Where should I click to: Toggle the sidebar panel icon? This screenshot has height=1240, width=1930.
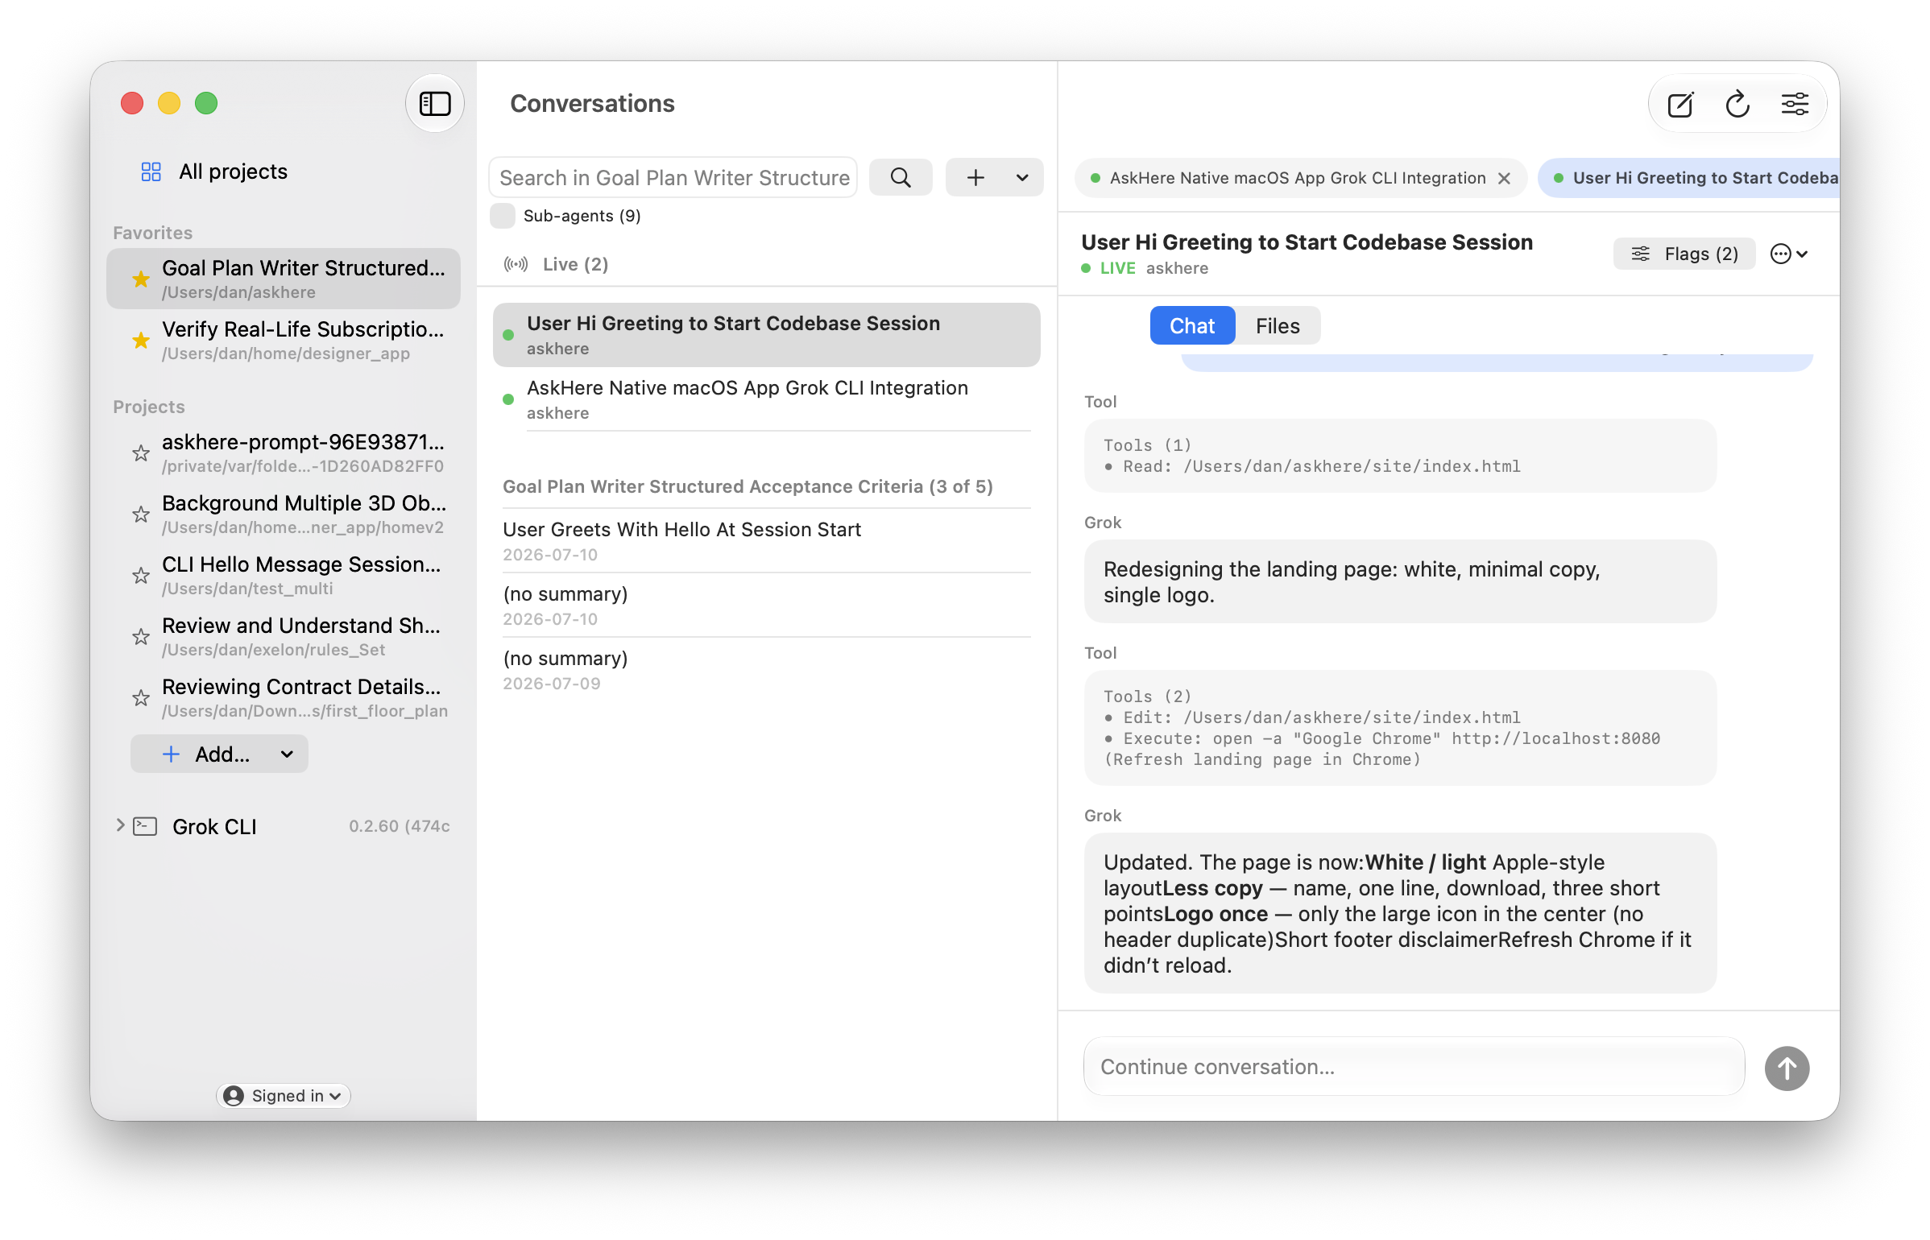coord(435,103)
